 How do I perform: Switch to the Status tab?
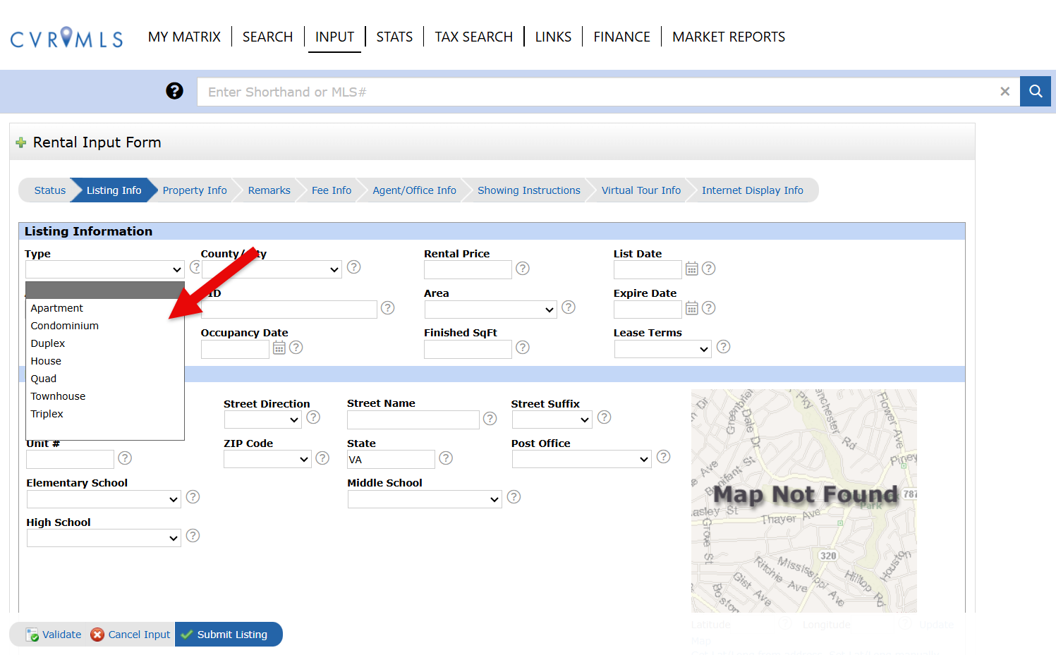[49, 190]
